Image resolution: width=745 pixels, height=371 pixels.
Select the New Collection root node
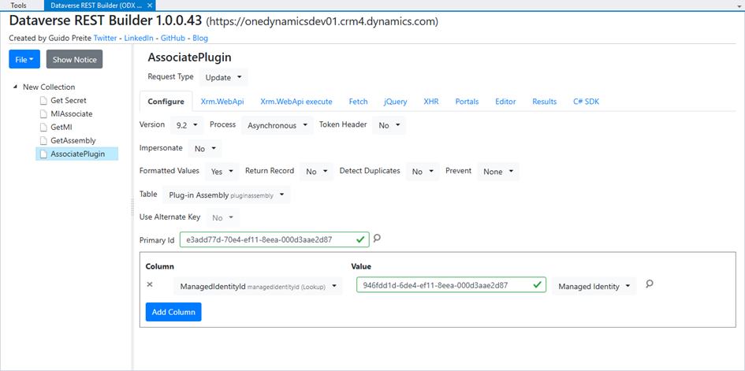point(49,87)
